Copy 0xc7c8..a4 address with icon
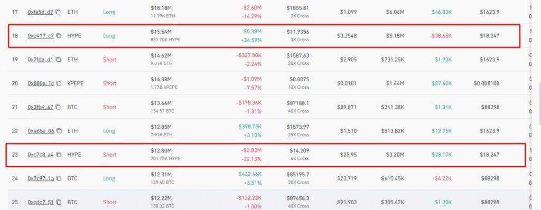Image resolution: width=541 pixels, height=210 pixels. point(59,155)
